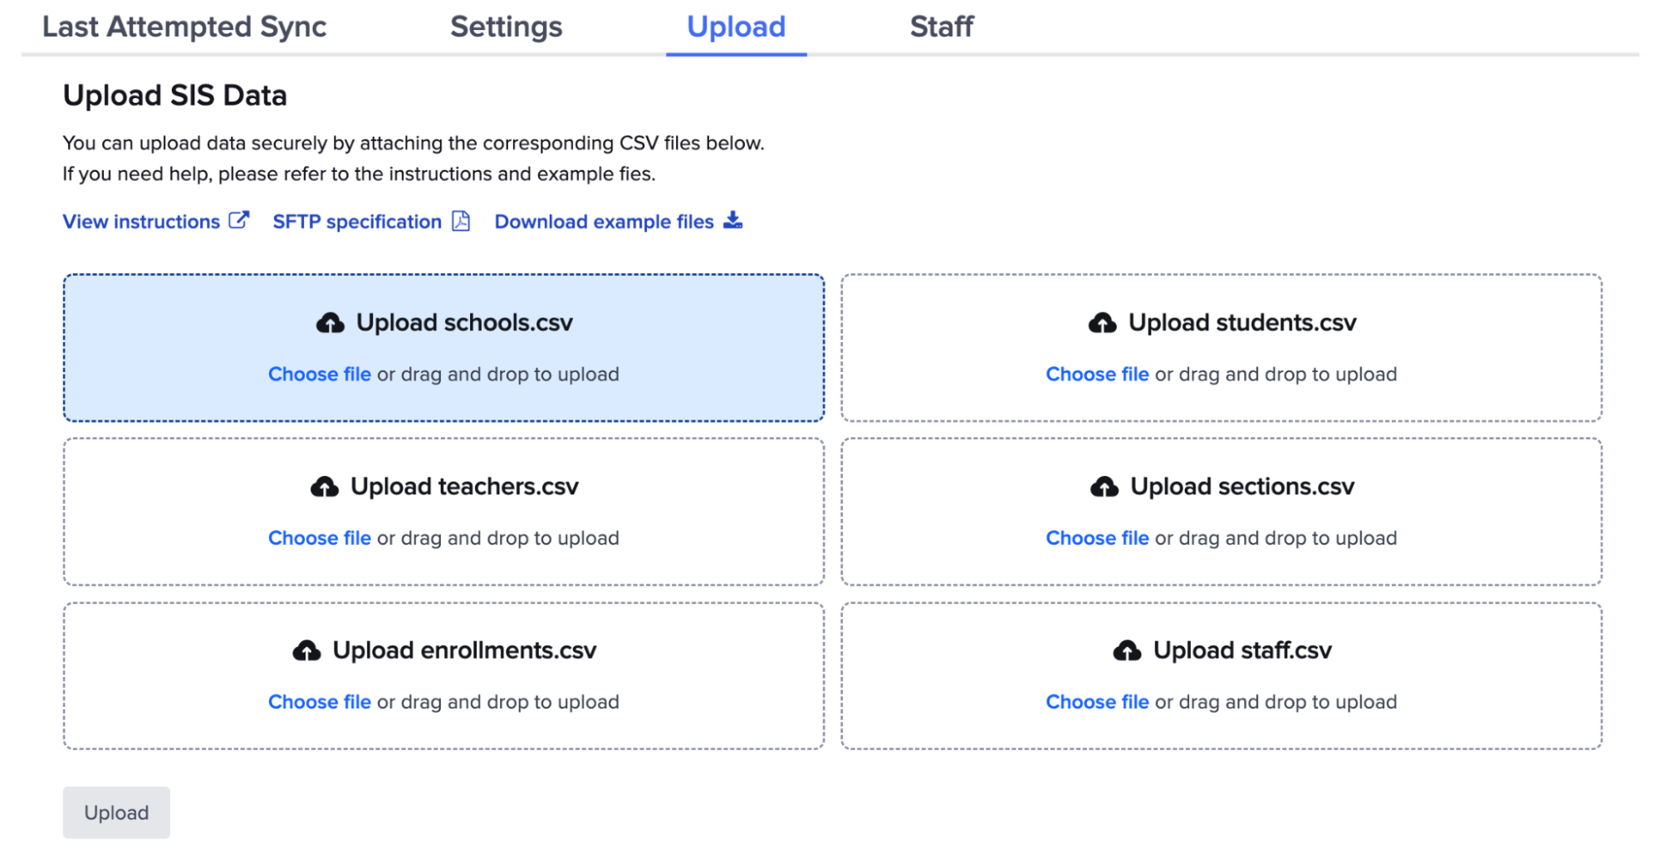Choose file for the schools.csv upload
The height and width of the screenshot is (853, 1660).
click(x=319, y=374)
